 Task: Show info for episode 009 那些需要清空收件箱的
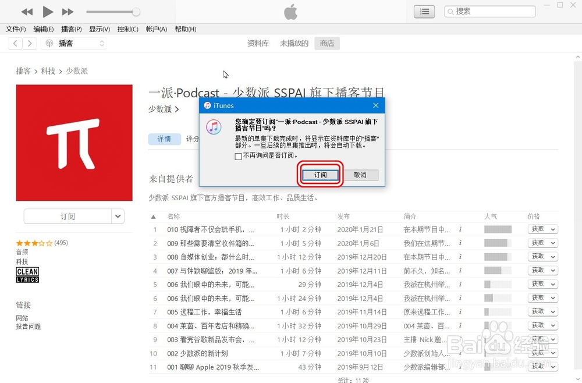[x=460, y=243]
